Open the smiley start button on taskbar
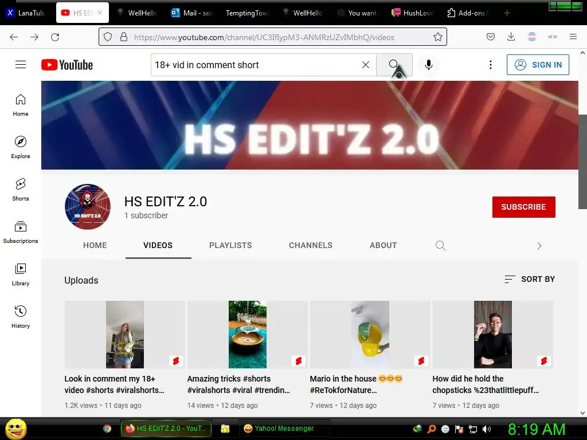 point(15,429)
